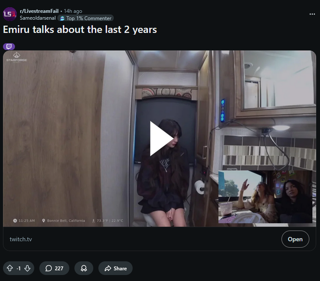Click the 14h ago timestamp
320x281 pixels.
point(73,11)
